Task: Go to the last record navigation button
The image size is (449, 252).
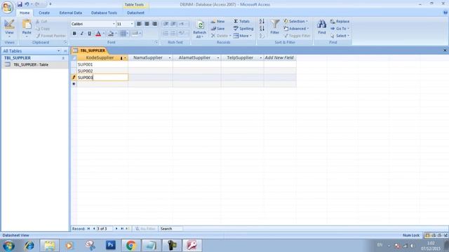Action: (x=122, y=229)
